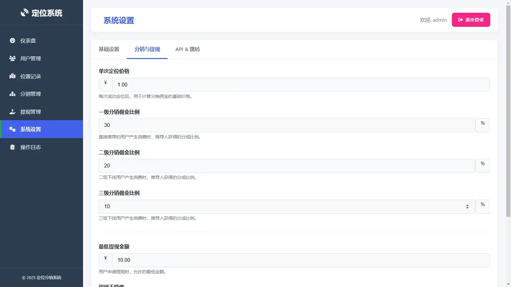Switch to the 基础设置 tab
The height and width of the screenshot is (287, 511).
tap(109, 49)
